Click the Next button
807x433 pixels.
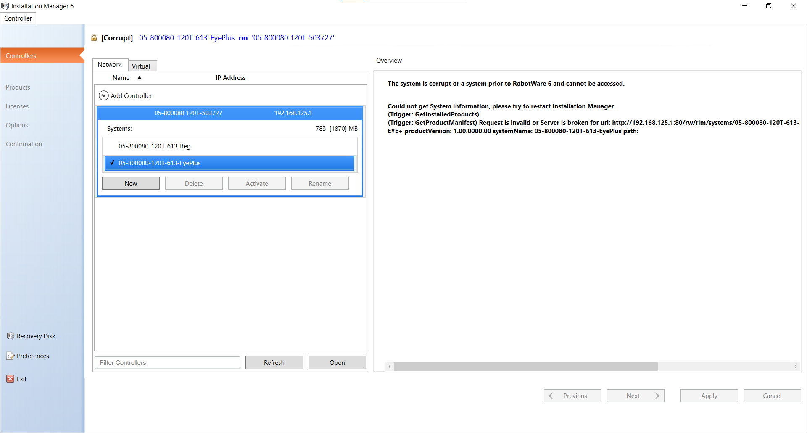pyautogui.click(x=636, y=396)
